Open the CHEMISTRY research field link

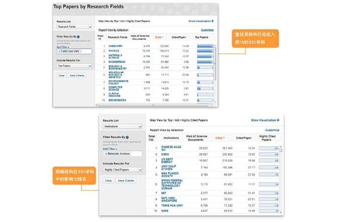pos(116,46)
